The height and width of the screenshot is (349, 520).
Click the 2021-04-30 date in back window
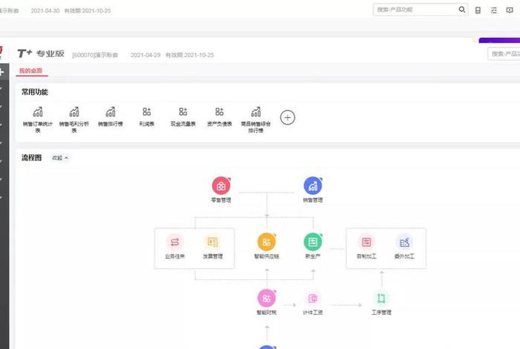(45, 10)
